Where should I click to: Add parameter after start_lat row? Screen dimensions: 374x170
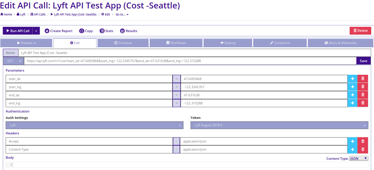352,79
